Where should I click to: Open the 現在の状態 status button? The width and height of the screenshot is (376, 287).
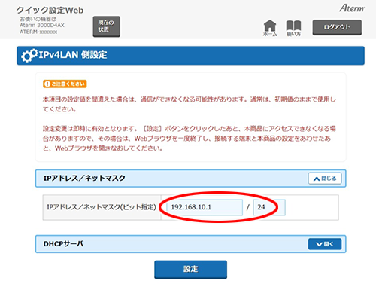pos(107,26)
